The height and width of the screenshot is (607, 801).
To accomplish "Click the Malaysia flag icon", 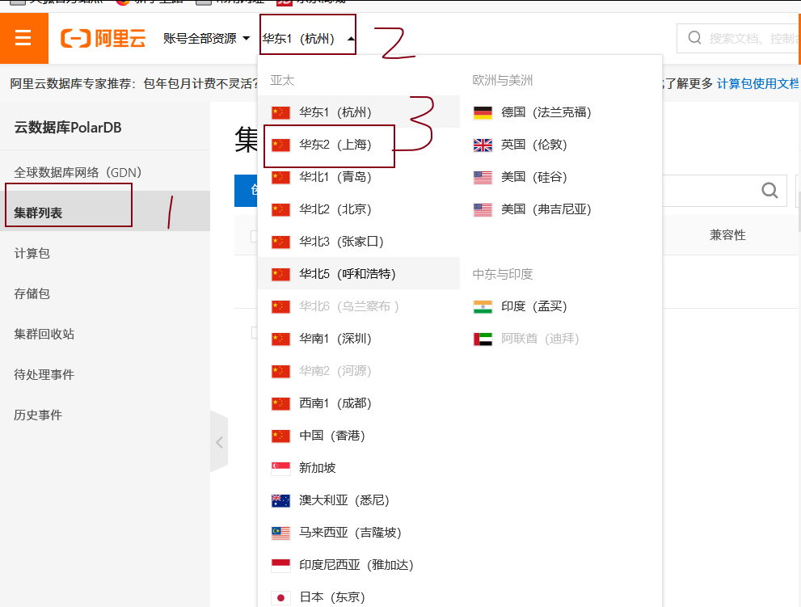I will (x=280, y=533).
